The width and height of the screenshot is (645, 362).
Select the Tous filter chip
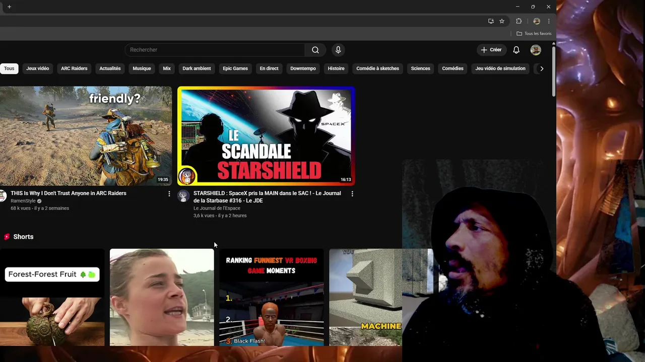[x=9, y=68]
